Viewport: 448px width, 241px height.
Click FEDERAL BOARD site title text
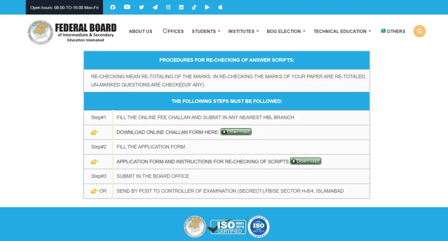point(86,28)
